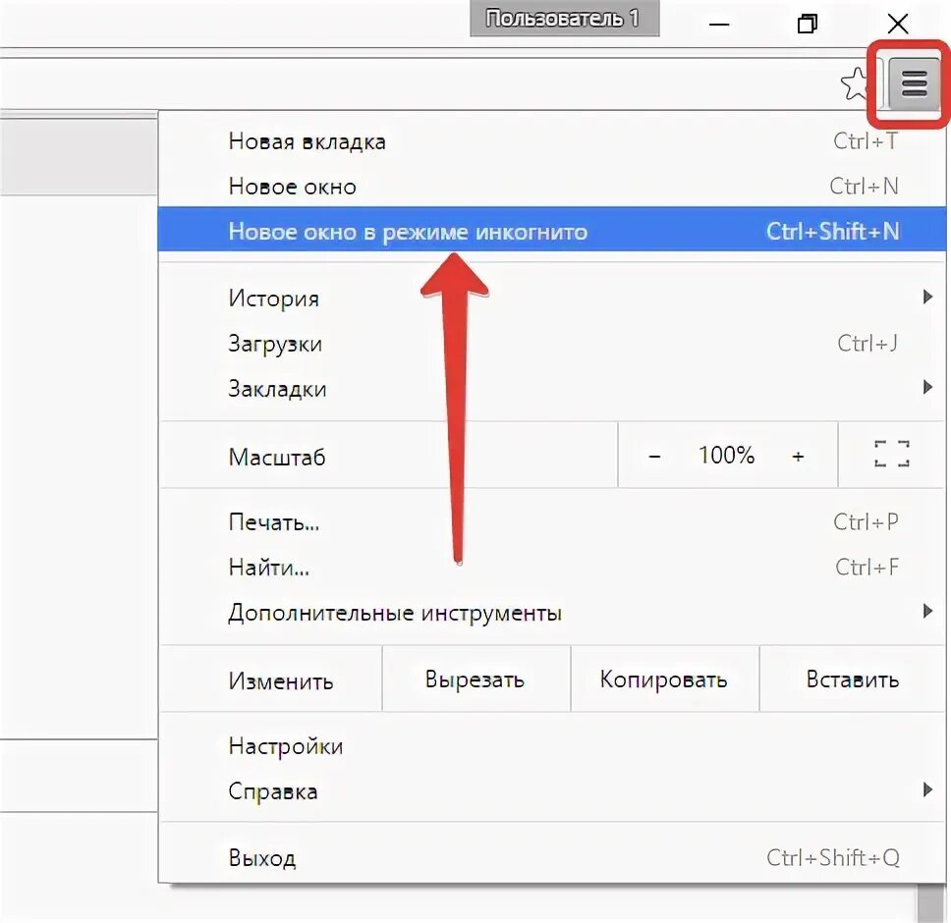Open the Загрузки menu entry
This screenshot has height=923, width=951.
[552, 344]
